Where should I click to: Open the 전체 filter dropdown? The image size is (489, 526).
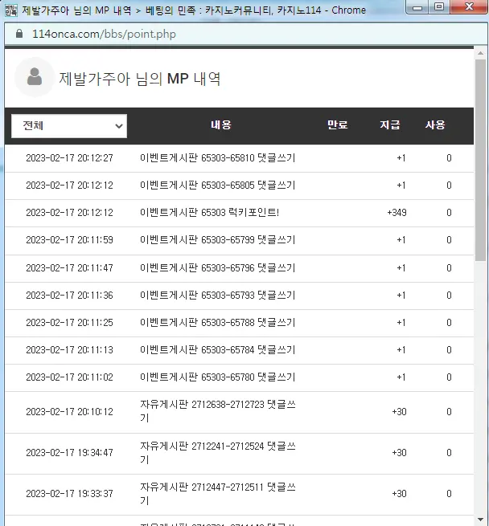[69, 126]
